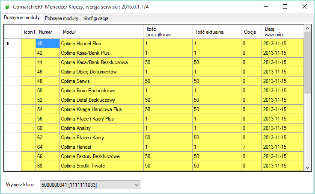Select the Optima Kasa/Bank Bezkluczowa module
The height and width of the screenshot is (194, 315).
point(102,62)
